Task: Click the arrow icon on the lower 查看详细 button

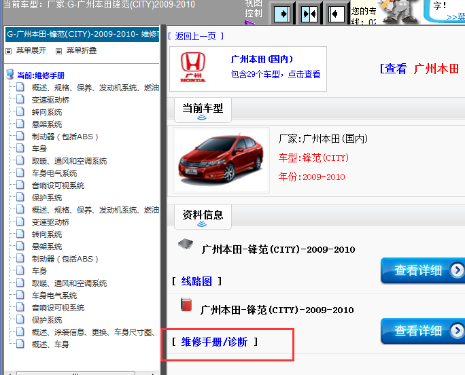Action: 457,330
